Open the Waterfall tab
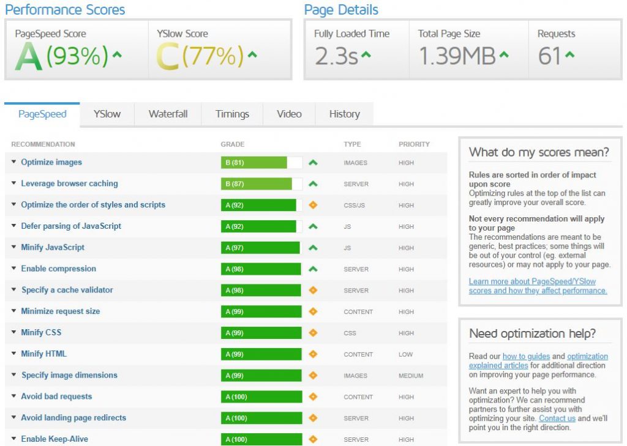Viewport: 627px width, 446px height. tap(168, 114)
